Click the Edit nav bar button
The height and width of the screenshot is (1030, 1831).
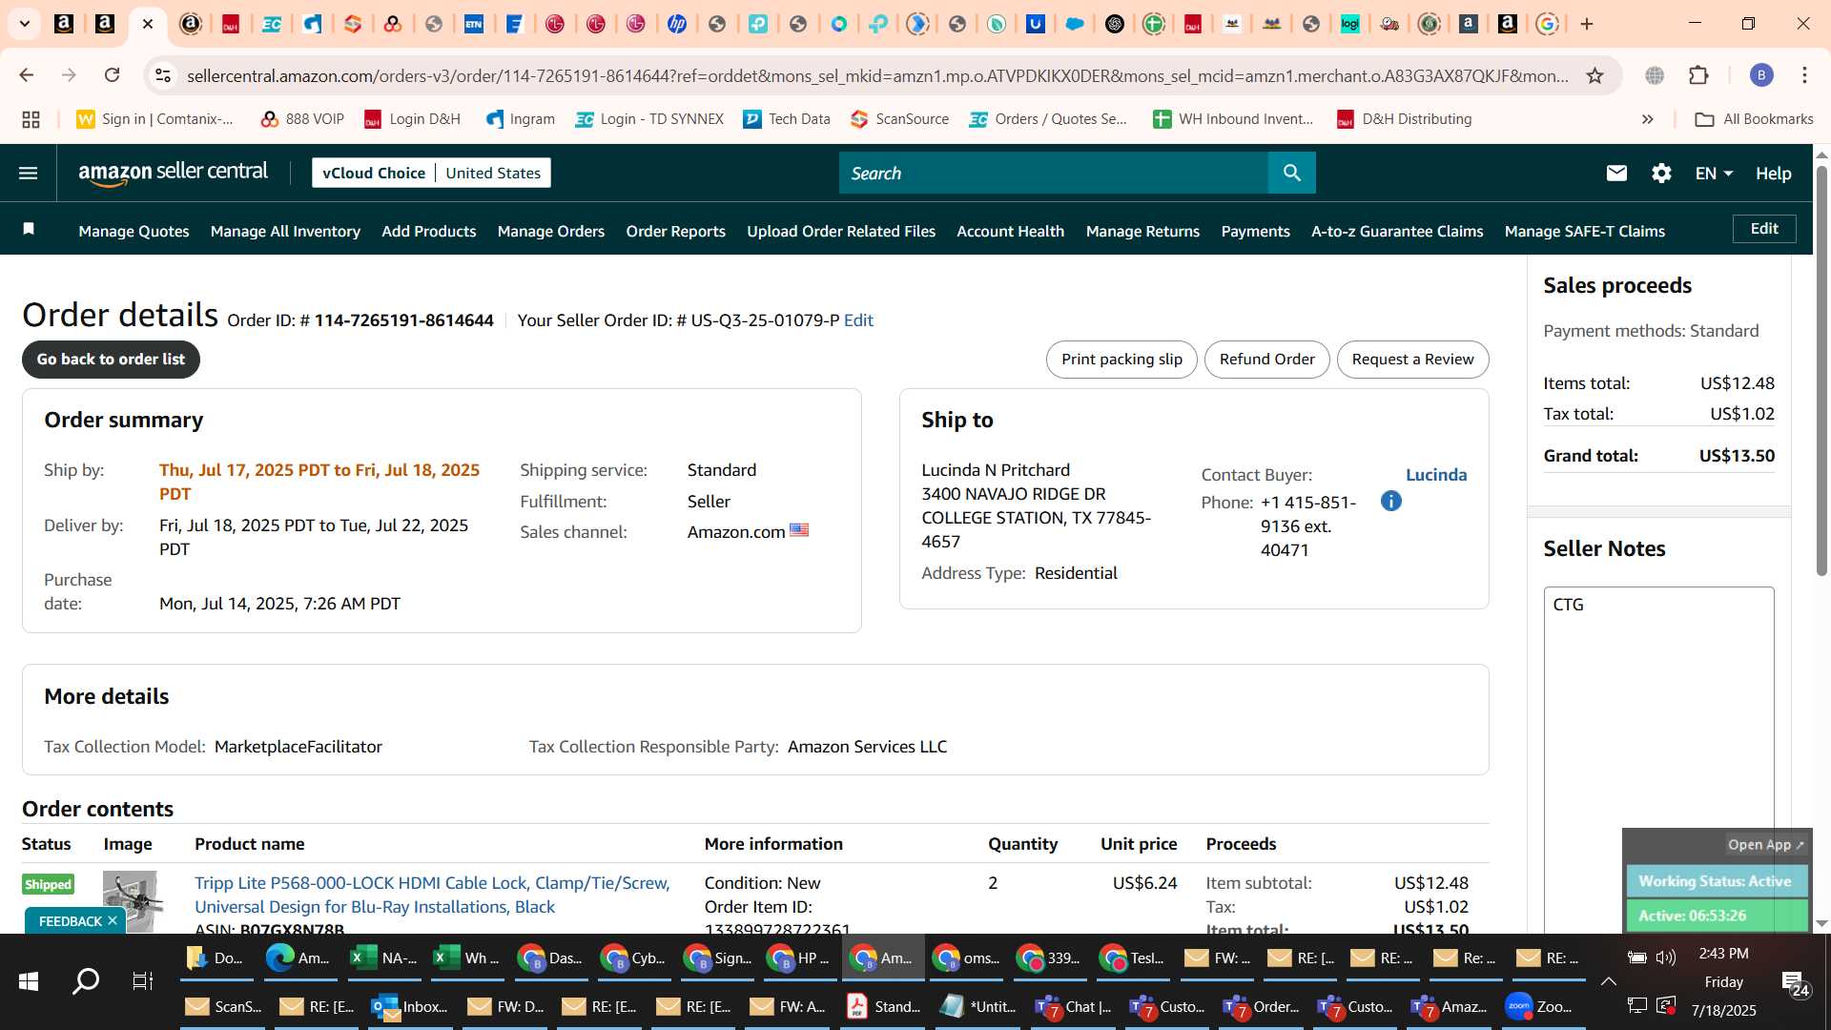(x=1764, y=229)
